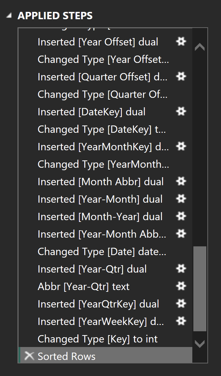Click the steps list scrollbar thumb

click(x=200, y=288)
